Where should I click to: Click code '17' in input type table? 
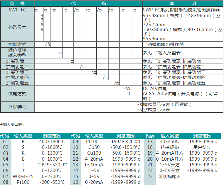(x=150, y=142)
